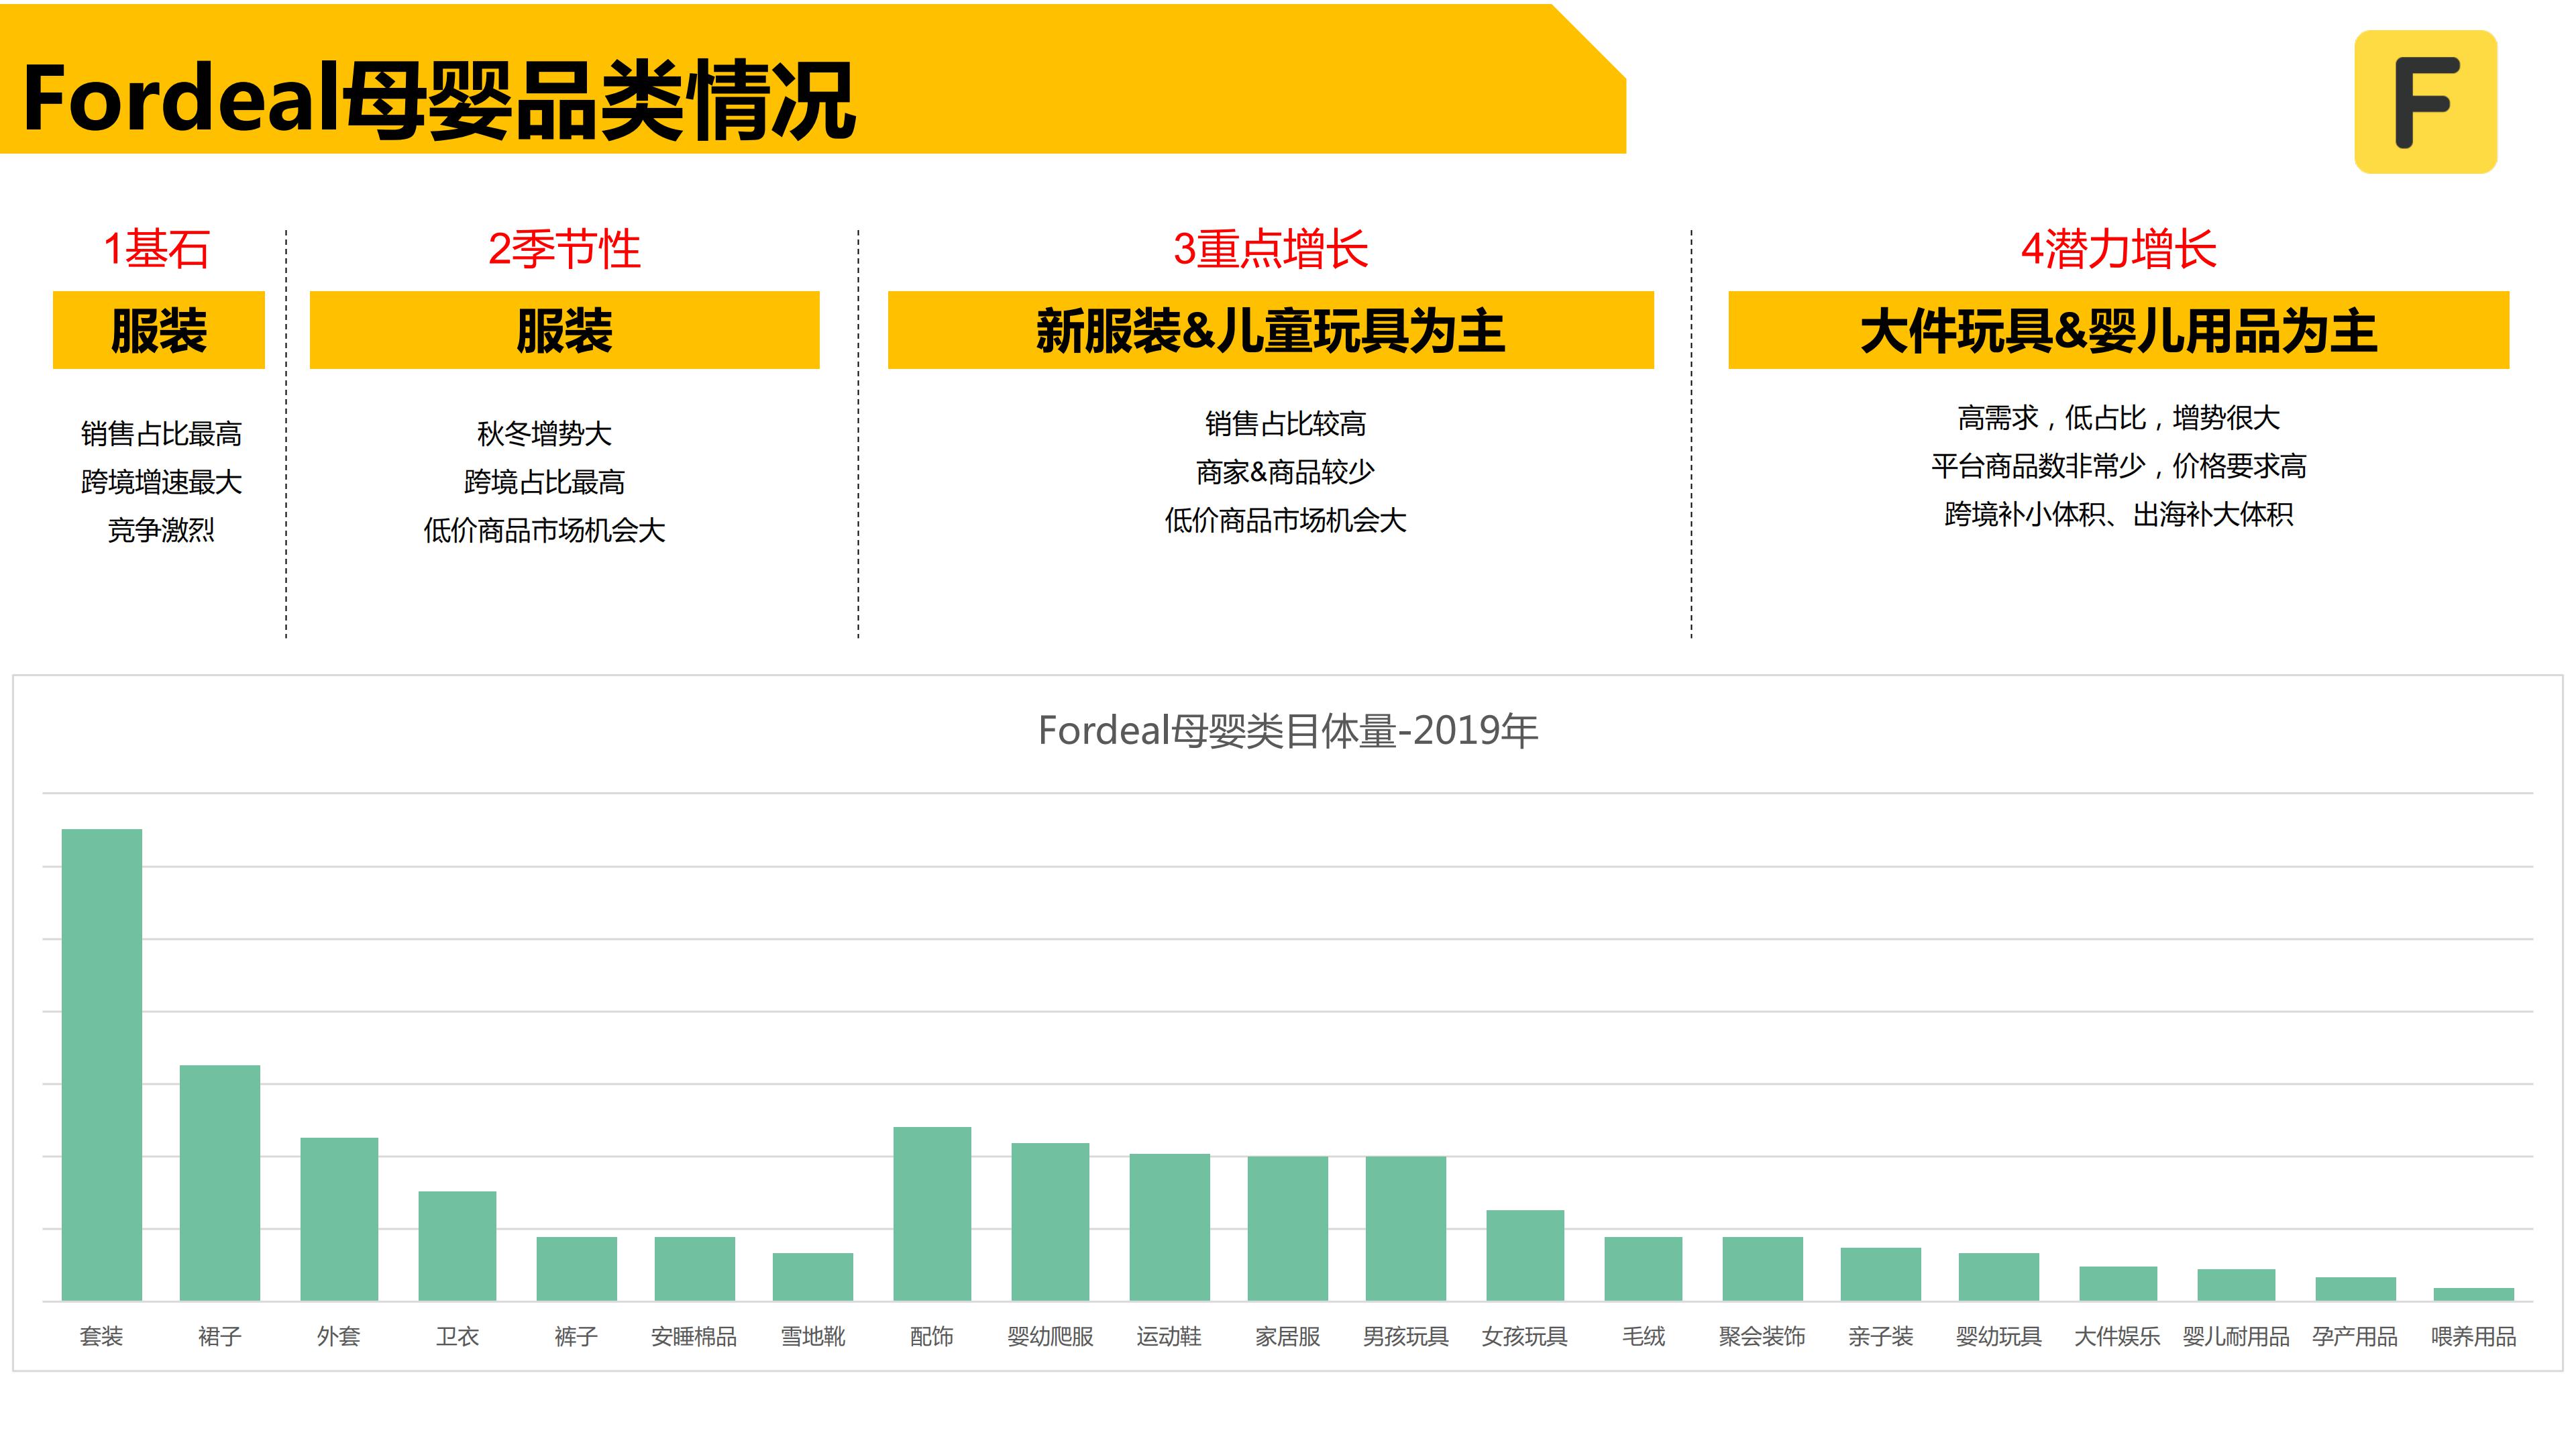This screenshot has width=2576, height=1449.
Task: Select the 外套 bar in the chart
Action: 339,1219
